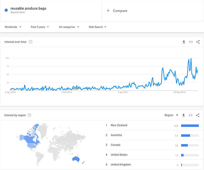Expand the Region resolution dropdown
Screen dimensions: 204x170
(x=171, y=115)
